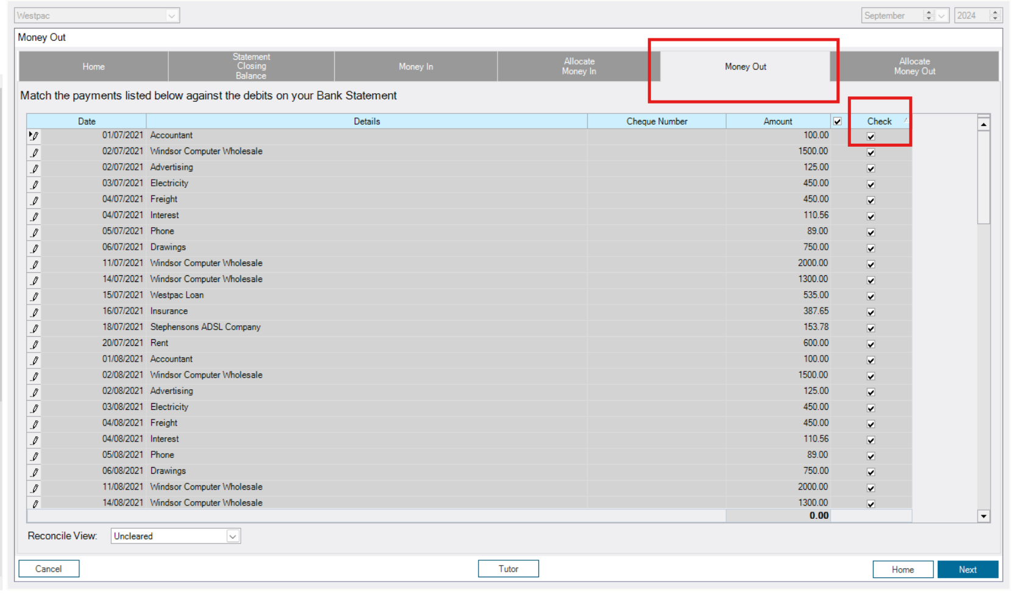Click the edit pencil beside 06/07/2021 Drawings
Image resolution: width=1012 pixels, height=595 pixels.
(x=35, y=248)
